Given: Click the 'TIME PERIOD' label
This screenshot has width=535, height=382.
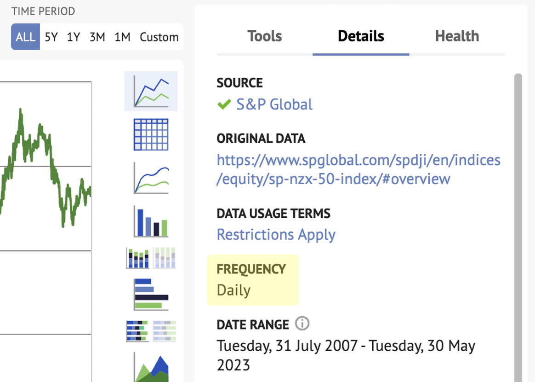Looking at the screenshot, I should (x=43, y=11).
